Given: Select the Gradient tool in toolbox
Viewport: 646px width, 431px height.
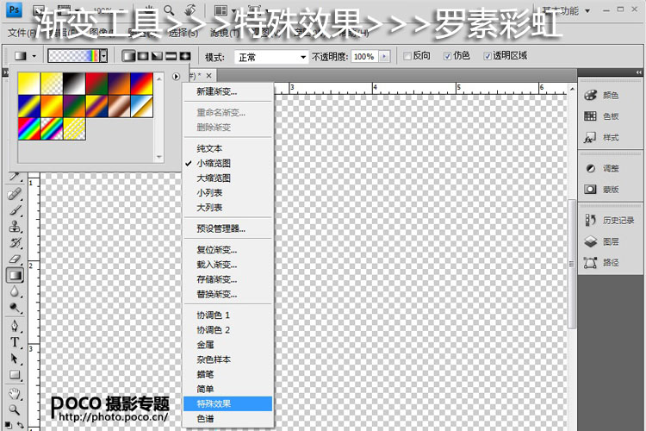Looking at the screenshot, I should 15,275.
